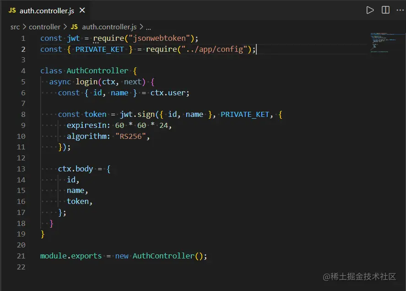
Task: Click line number 4 in the gutter
Action: (x=23, y=71)
